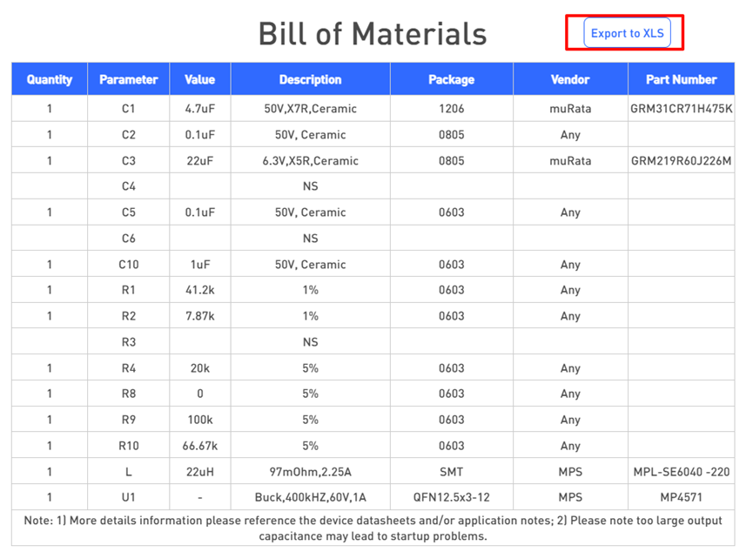Select the Parameter column header
The height and width of the screenshot is (552, 753).
(129, 79)
